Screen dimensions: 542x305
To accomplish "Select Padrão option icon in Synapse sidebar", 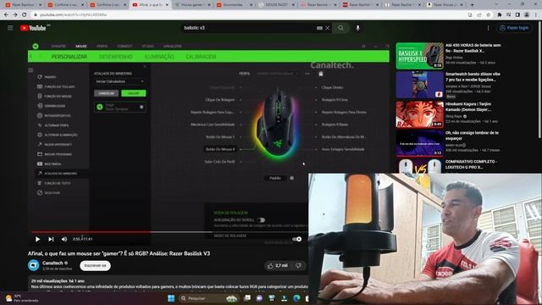I will click(x=40, y=77).
